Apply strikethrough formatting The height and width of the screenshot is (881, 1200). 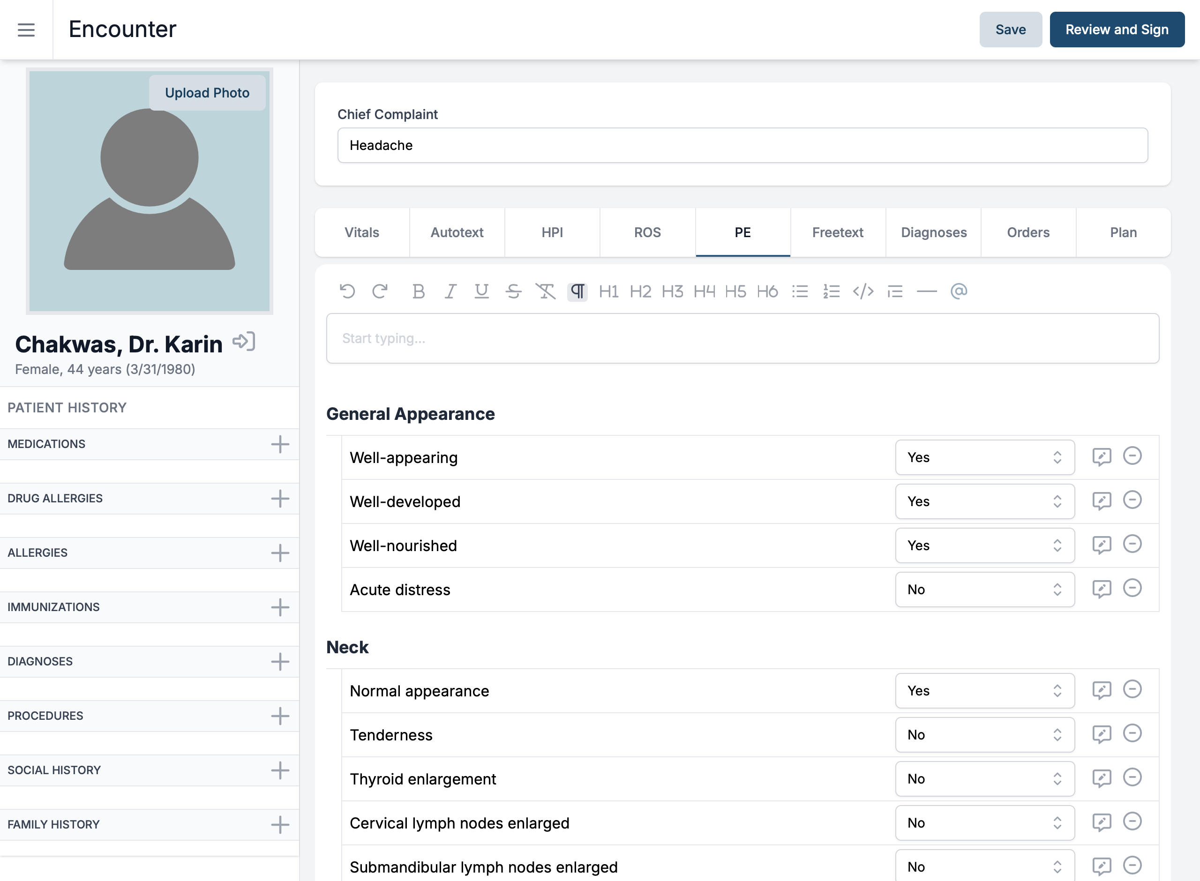pyautogui.click(x=514, y=291)
